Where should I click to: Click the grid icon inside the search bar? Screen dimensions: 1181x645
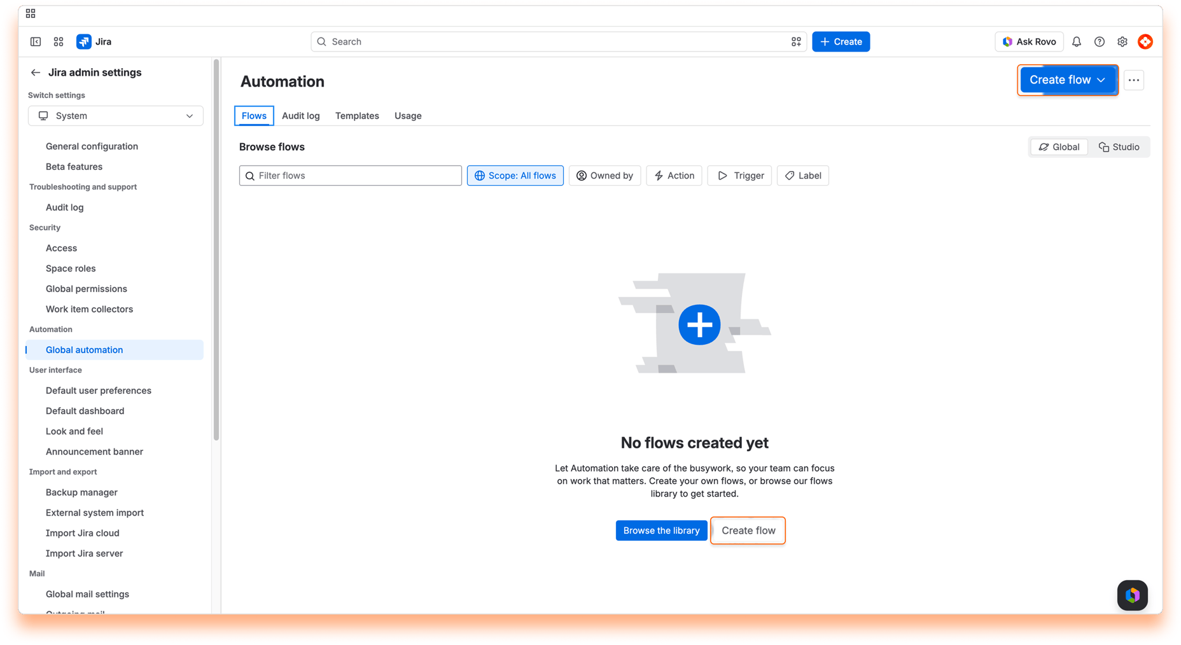[x=796, y=42]
